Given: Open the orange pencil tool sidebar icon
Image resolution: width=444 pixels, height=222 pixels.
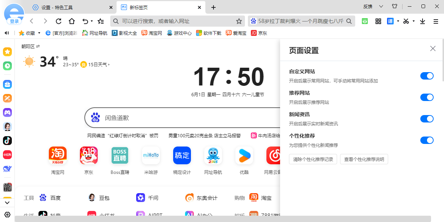Looking at the screenshot, I should point(7,98).
